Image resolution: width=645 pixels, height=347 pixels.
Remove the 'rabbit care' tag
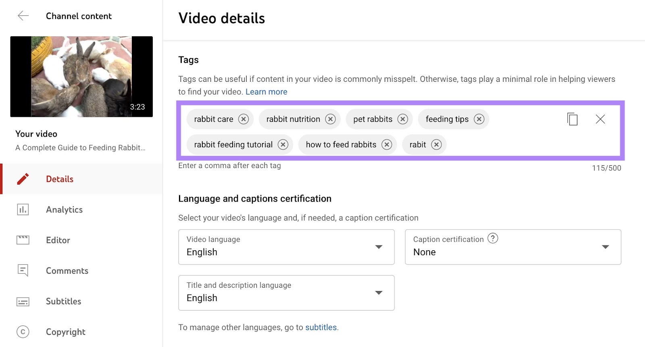tap(243, 119)
